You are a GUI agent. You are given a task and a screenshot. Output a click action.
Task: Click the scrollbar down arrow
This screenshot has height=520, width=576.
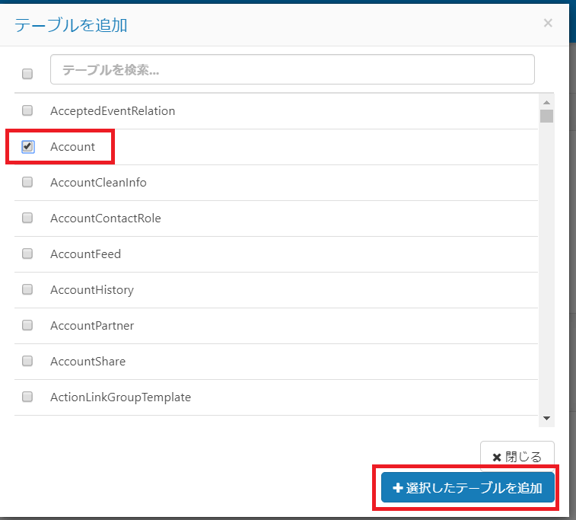(x=546, y=418)
